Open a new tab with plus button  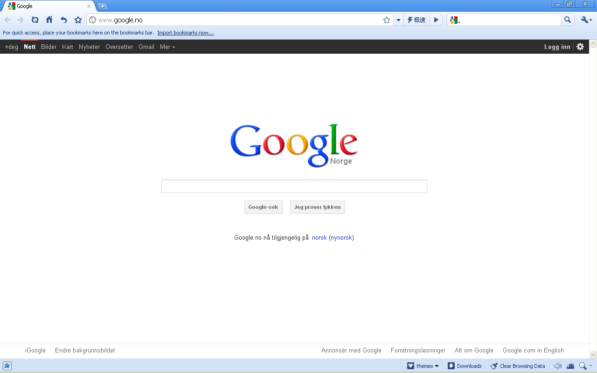coord(103,6)
